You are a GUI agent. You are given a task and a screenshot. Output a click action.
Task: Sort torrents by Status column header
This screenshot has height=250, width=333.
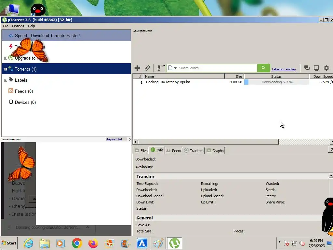276,76
